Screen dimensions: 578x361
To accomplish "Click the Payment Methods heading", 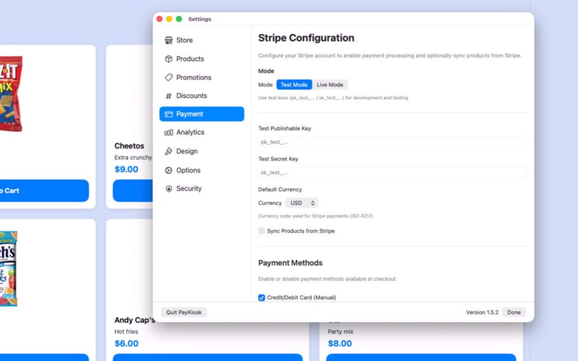I will point(290,263).
